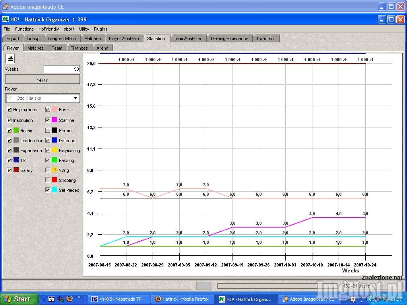Launch Firefox from the quick launch bar

coord(70,299)
